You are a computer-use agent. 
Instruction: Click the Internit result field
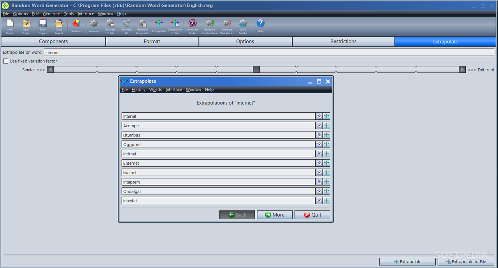coord(218,116)
